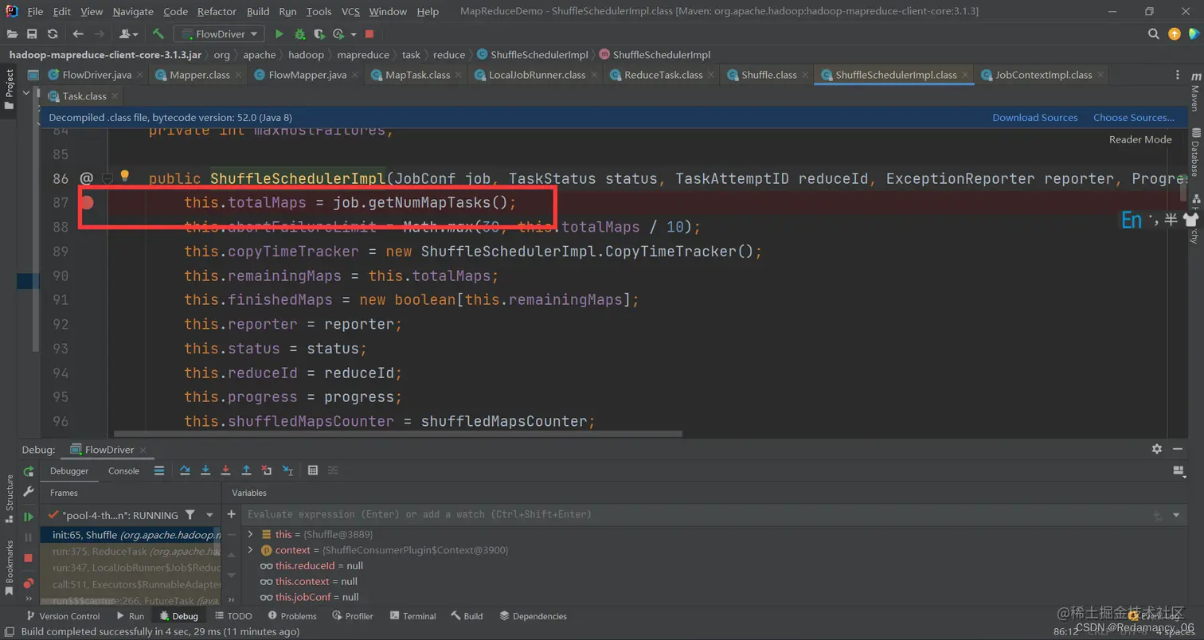
Task: Click Step Into debugger icon
Action: [x=205, y=470]
